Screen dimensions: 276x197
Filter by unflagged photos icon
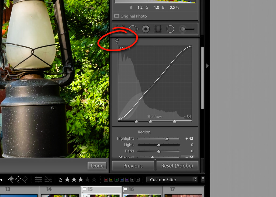(18, 180)
